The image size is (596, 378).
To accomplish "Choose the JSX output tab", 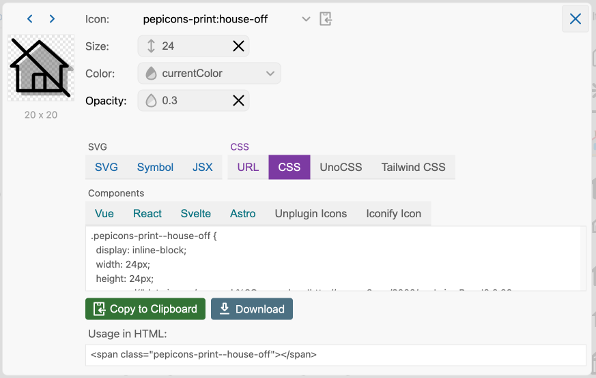I will 202,168.
